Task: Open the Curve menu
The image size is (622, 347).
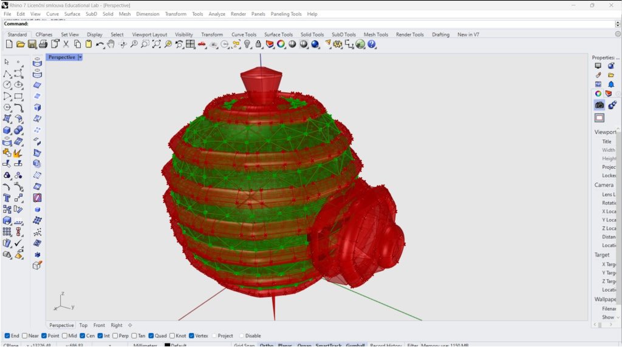Action: pos(52,14)
